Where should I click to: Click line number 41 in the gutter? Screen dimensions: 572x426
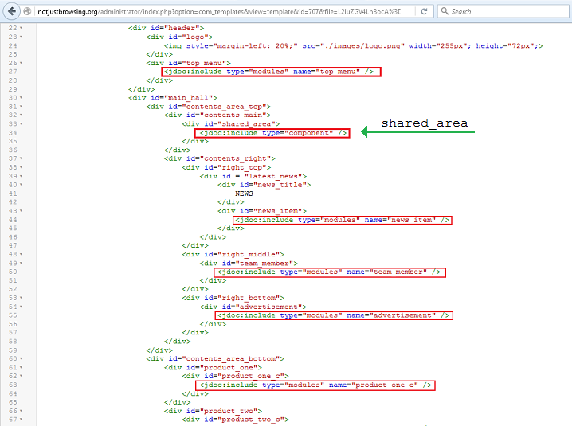pos(11,193)
